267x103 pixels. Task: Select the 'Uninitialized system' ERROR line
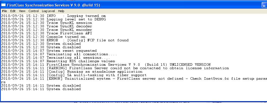tap(134, 80)
